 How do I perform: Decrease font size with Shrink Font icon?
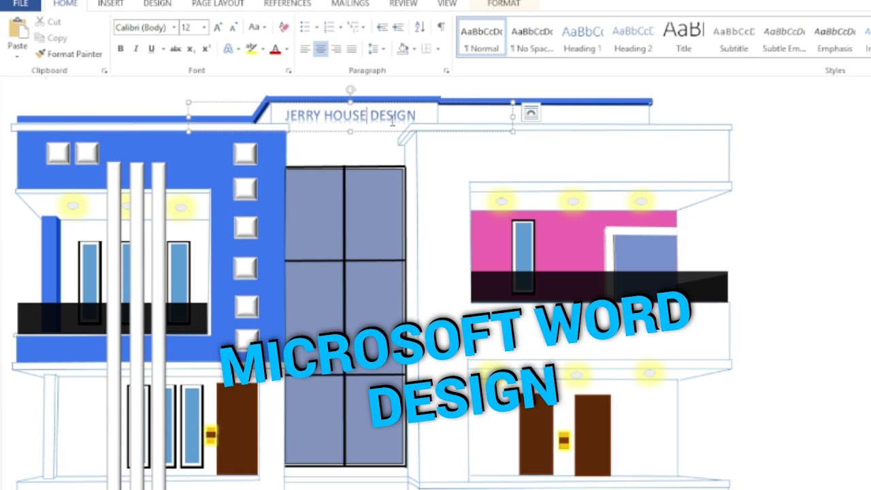233,27
